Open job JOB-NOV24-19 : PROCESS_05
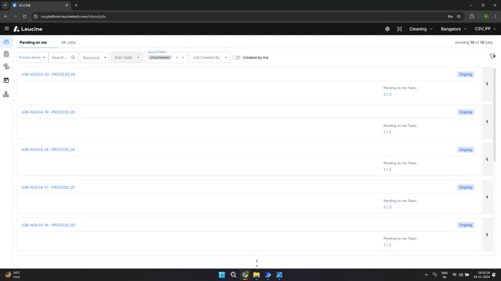The image size is (501, 281). (x=48, y=112)
